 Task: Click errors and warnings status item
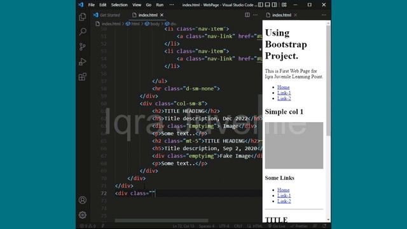88,226
